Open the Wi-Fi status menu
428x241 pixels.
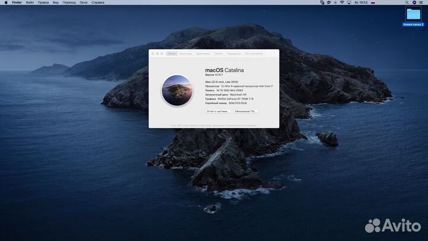(342, 2)
